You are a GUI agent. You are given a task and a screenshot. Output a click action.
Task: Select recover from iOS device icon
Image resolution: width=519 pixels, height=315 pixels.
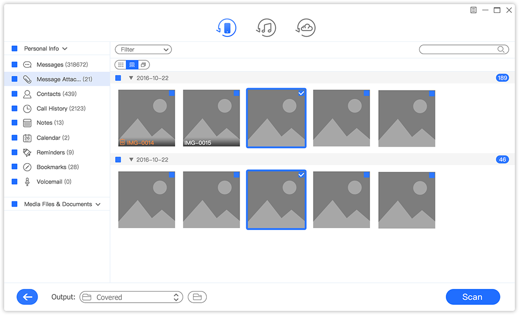point(227,28)
